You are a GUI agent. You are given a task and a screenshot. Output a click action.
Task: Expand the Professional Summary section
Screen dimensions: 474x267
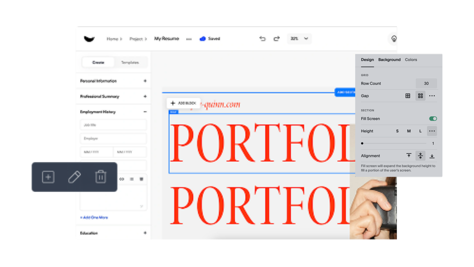point(145,96)
